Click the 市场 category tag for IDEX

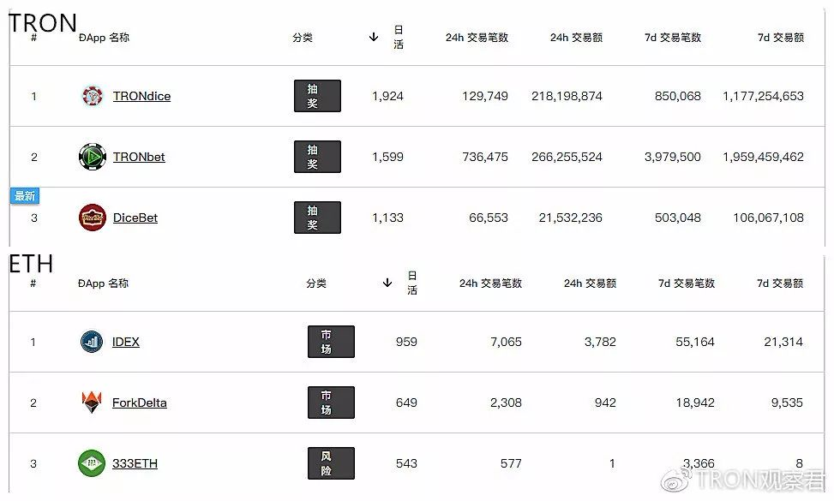(x=331, y=342)
